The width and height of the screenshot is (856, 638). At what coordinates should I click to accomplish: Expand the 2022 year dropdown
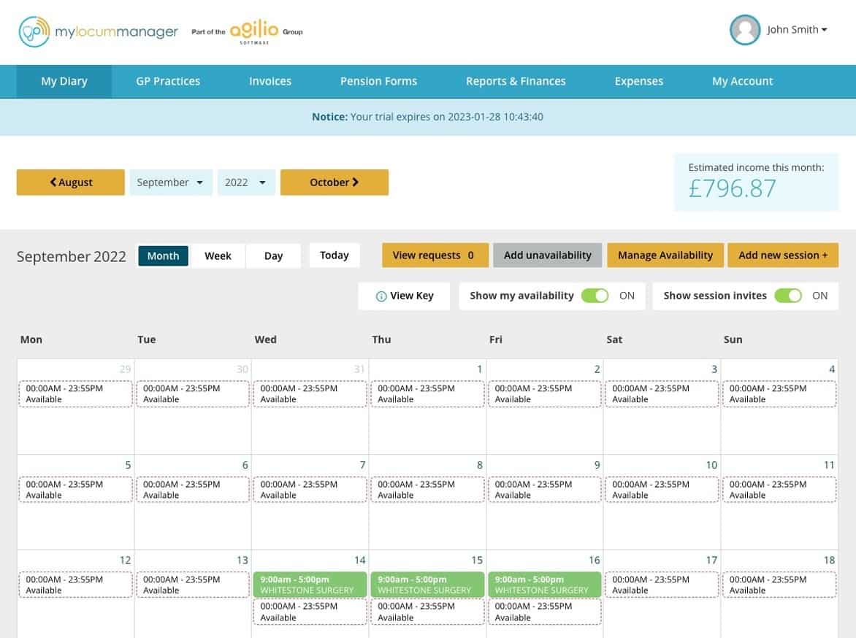tap(246, 182)
